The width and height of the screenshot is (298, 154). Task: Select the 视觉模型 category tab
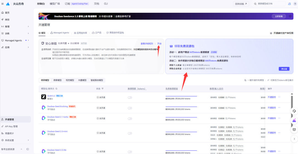click(70, 80)
